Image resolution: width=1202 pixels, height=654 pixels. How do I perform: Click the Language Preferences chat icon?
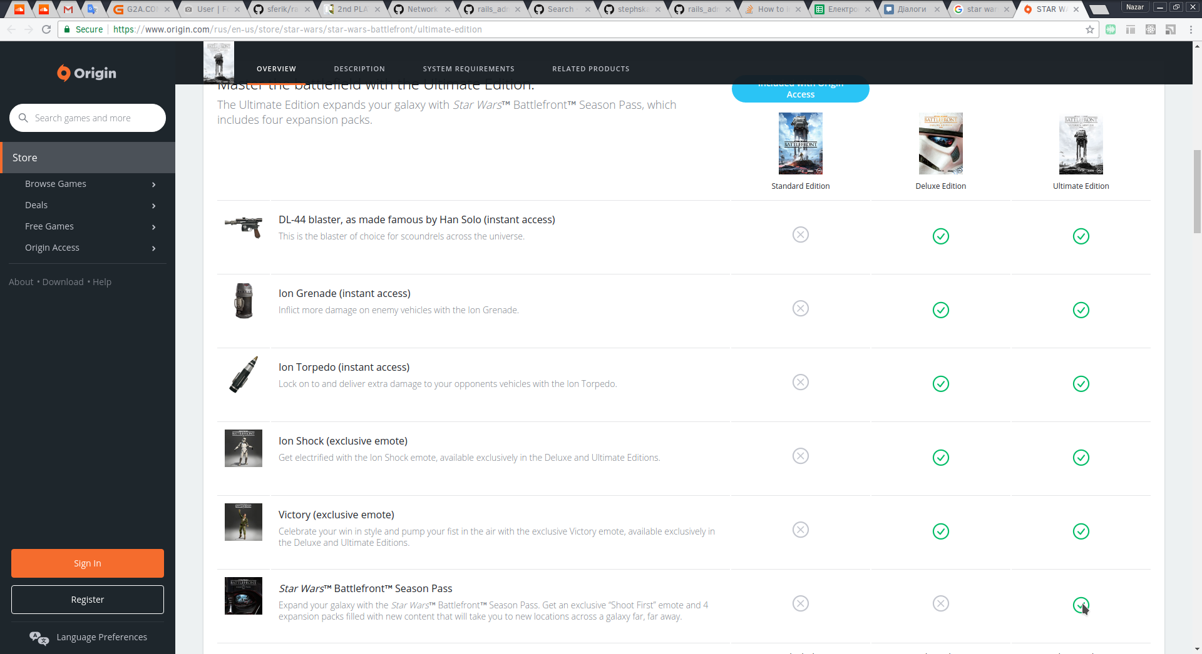point(39,638)
